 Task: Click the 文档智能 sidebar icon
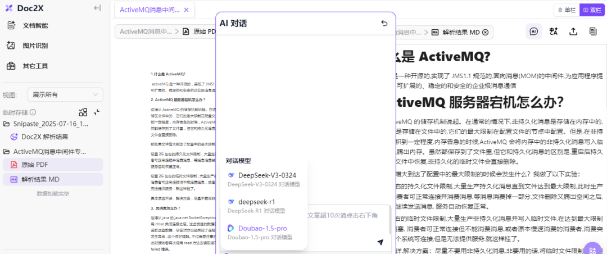11,25
